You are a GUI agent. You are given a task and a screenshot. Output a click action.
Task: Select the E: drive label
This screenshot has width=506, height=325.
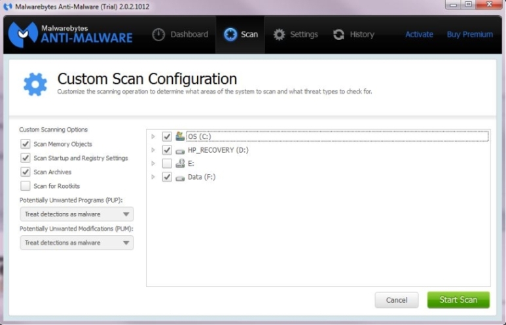tap(191, 163)
